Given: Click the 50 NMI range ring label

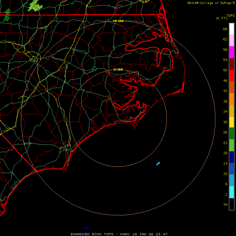Looking at the screenshot, I should coord(118,70).
